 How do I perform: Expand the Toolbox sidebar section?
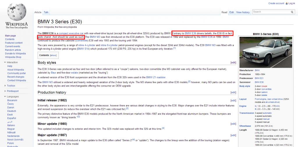5,86
